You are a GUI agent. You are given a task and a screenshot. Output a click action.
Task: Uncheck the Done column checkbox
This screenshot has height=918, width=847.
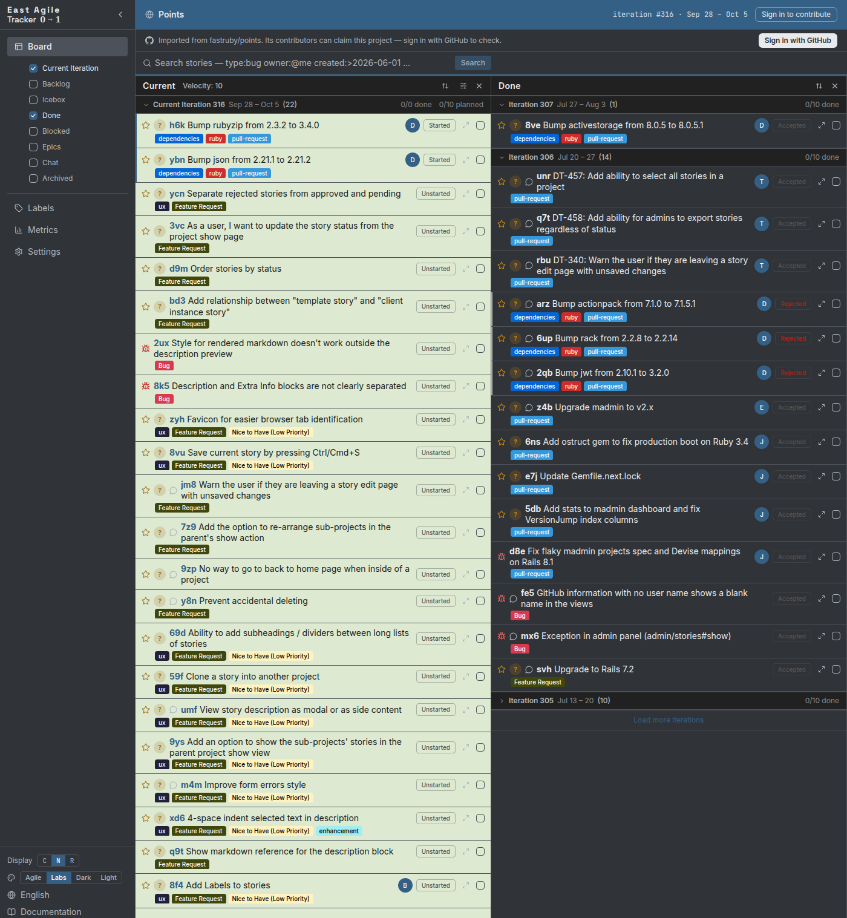[33, 116]
